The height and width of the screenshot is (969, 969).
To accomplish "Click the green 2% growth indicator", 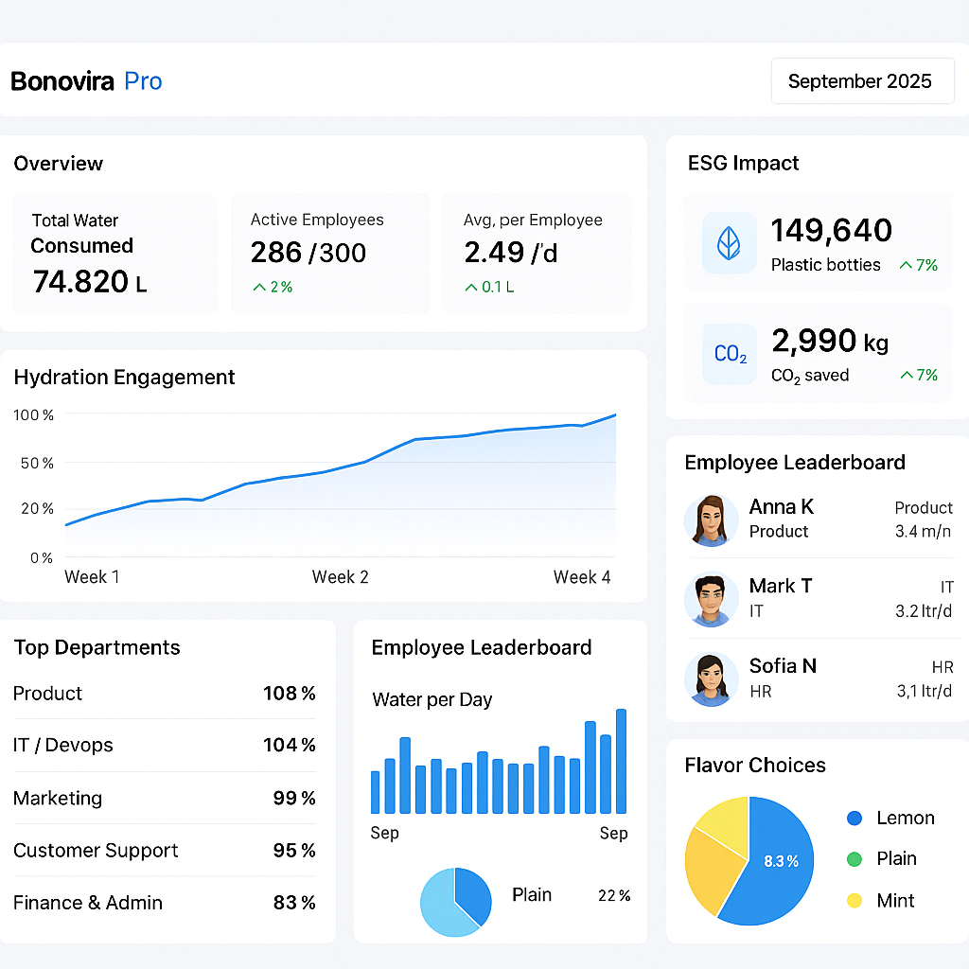I will [x=271, y=287].
